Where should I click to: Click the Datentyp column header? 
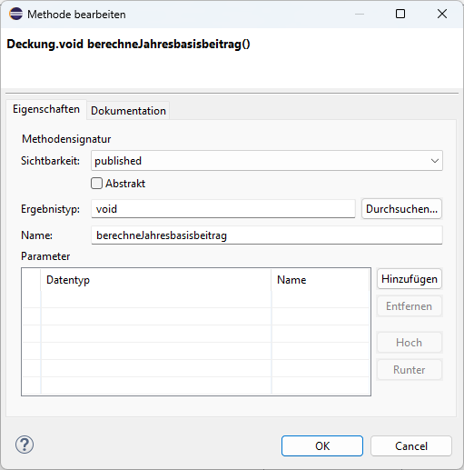(x=156, y=280)
